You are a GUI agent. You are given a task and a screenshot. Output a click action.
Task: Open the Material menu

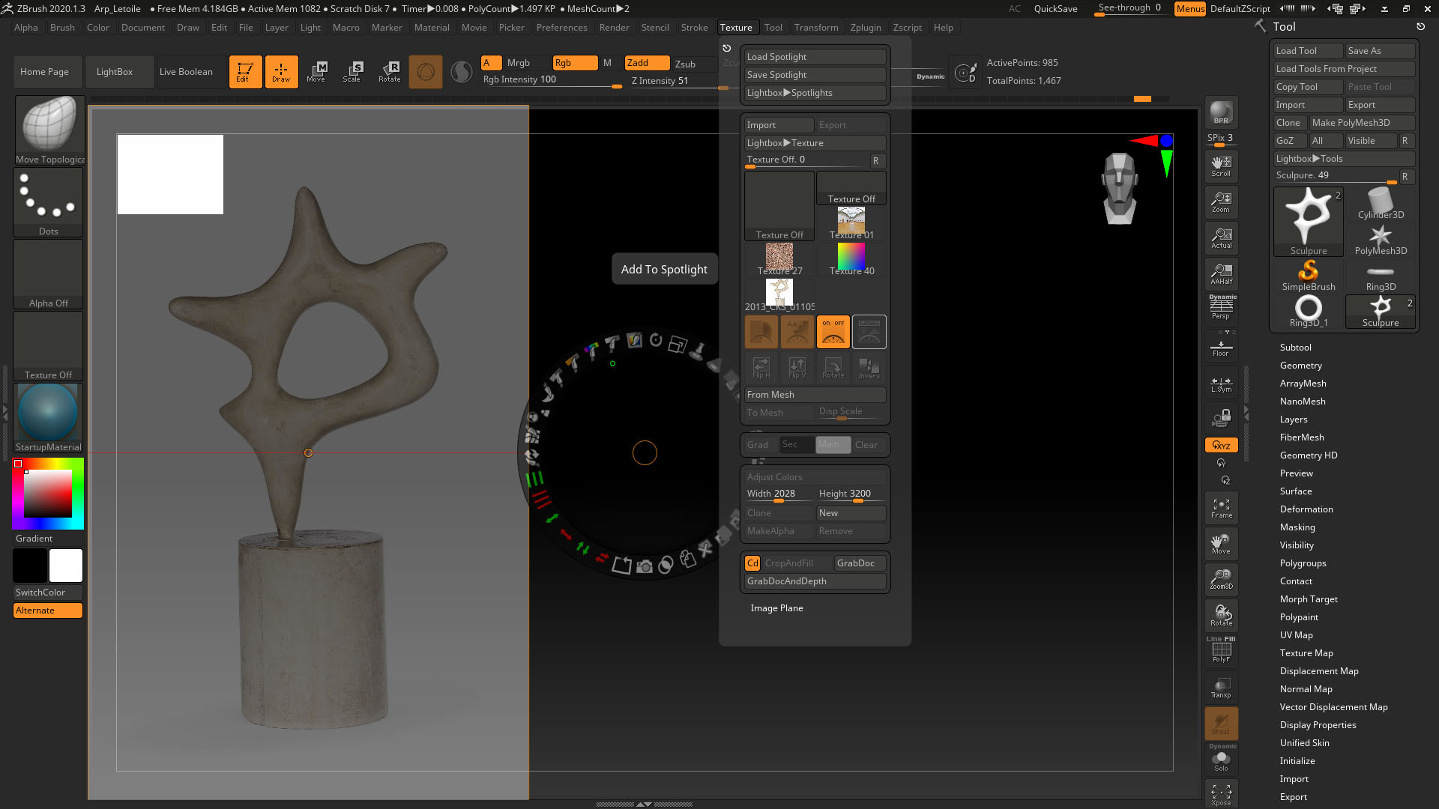tap(432, 27)
